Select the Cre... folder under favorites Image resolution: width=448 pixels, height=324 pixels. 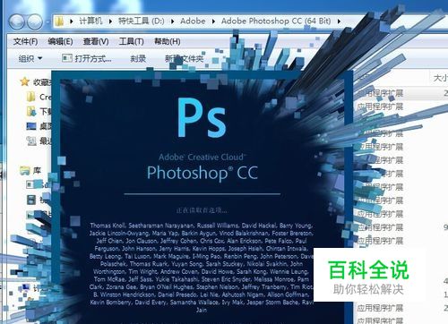pyautogui.click(x=39, y=97)
